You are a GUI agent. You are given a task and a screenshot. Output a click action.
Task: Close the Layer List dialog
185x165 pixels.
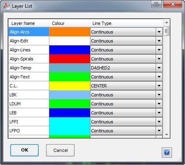click(173, 4)
